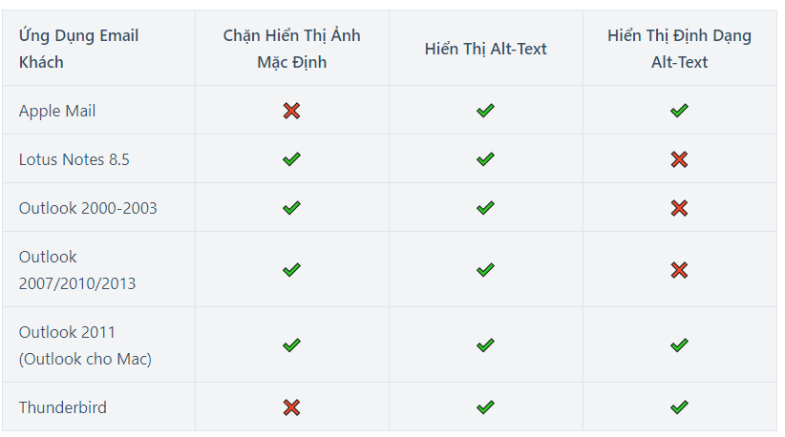Click the Ứng Dụng Email Khách header

(x=78, y=49)
